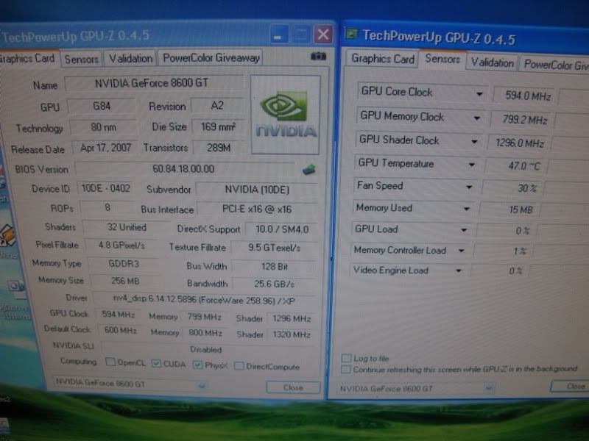Click the NVIDIA SLI value "Disabled"
Image resolution: width=589 pixels, height=441 pixels.
tap(206, 349)
